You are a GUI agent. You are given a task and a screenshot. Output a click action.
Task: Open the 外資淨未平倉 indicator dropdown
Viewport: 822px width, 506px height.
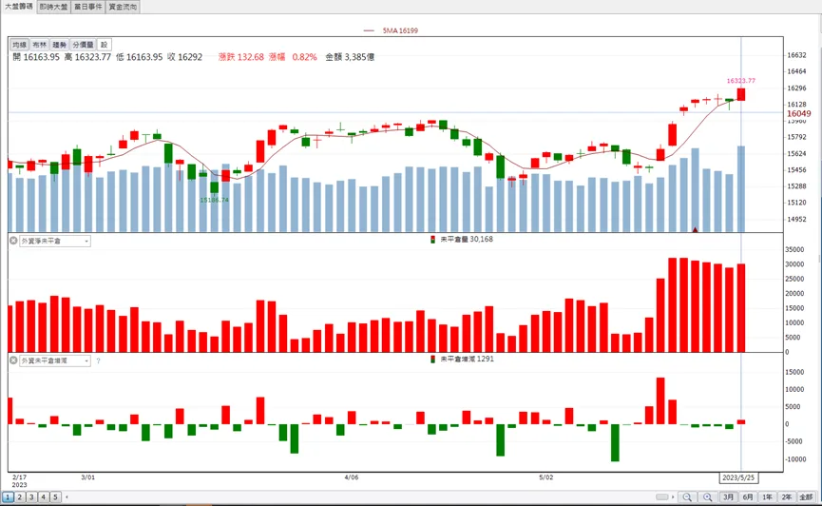[x=55, y=241]
